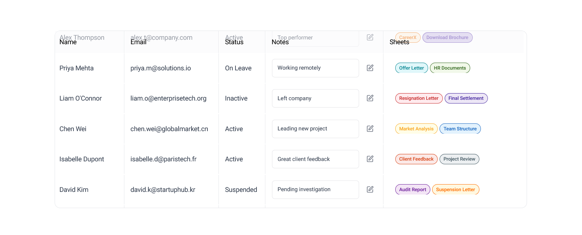Focus the 'Working remotely' notes field

pyautogui.click(x=316, y=68)
